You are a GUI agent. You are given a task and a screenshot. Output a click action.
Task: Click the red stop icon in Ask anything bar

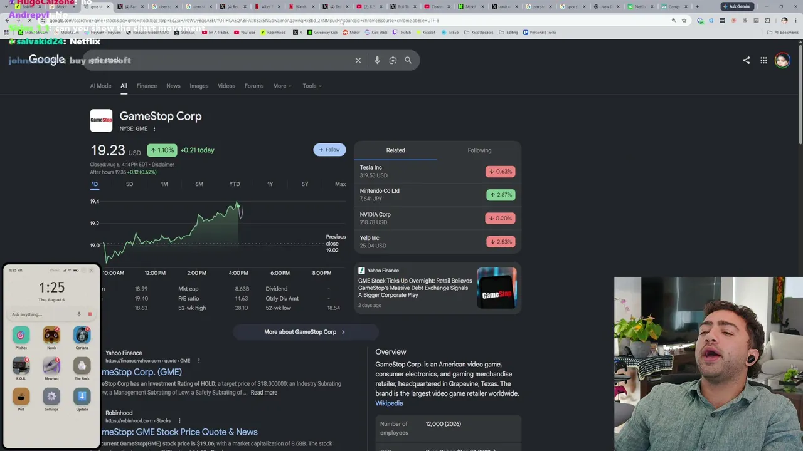coord(90,314)
